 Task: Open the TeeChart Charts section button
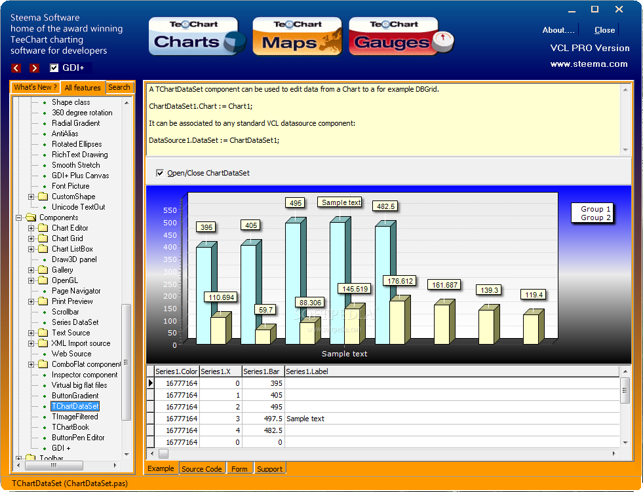[x=197, y=36]
